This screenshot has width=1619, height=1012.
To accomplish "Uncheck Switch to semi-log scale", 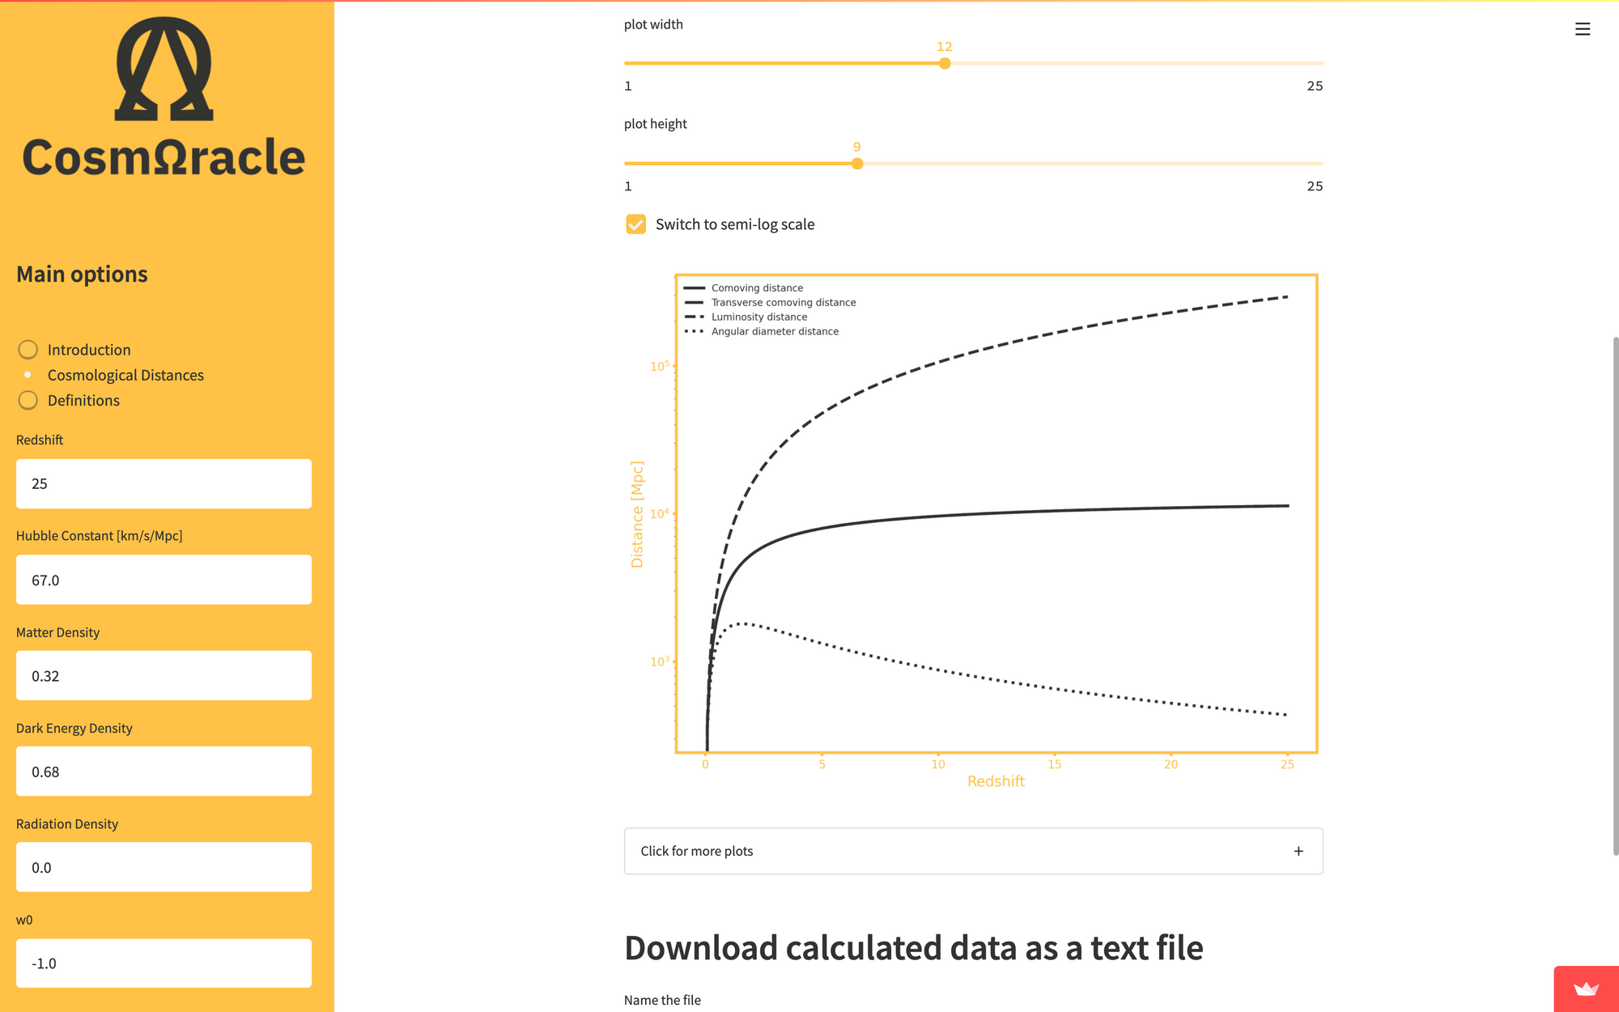I will click(x=636, y=224).
